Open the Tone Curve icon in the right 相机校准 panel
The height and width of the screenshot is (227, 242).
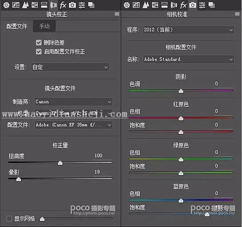pyautogui.click(x=136, y=5)
